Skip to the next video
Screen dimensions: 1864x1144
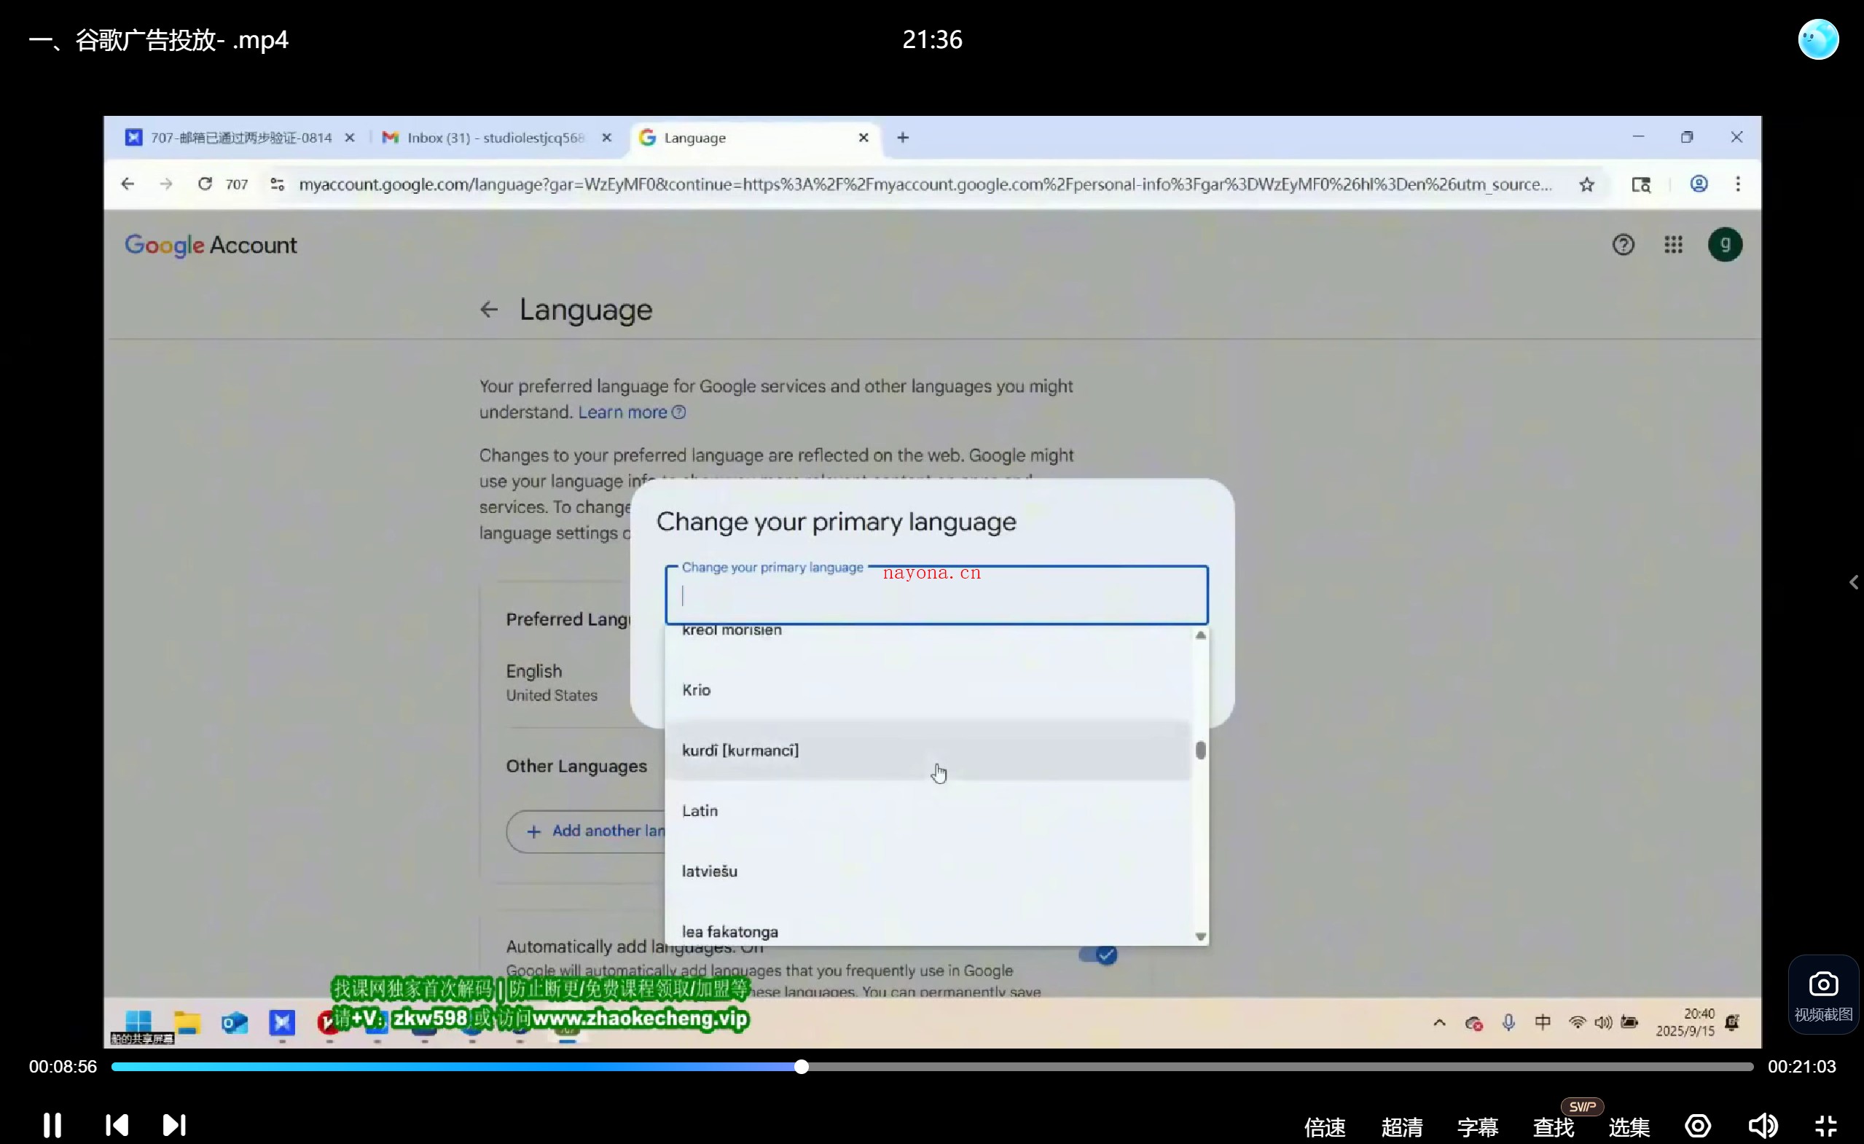(174, 1125)
